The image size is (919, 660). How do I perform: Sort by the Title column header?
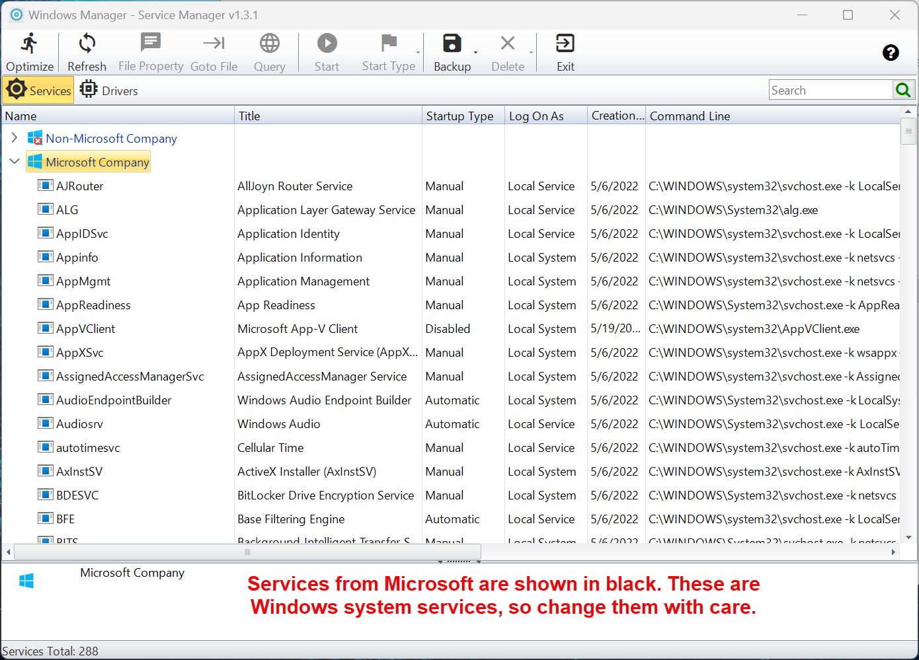329,116
